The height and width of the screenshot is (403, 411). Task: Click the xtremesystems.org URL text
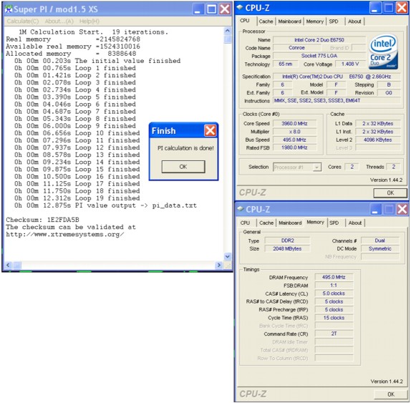point(65,235)
